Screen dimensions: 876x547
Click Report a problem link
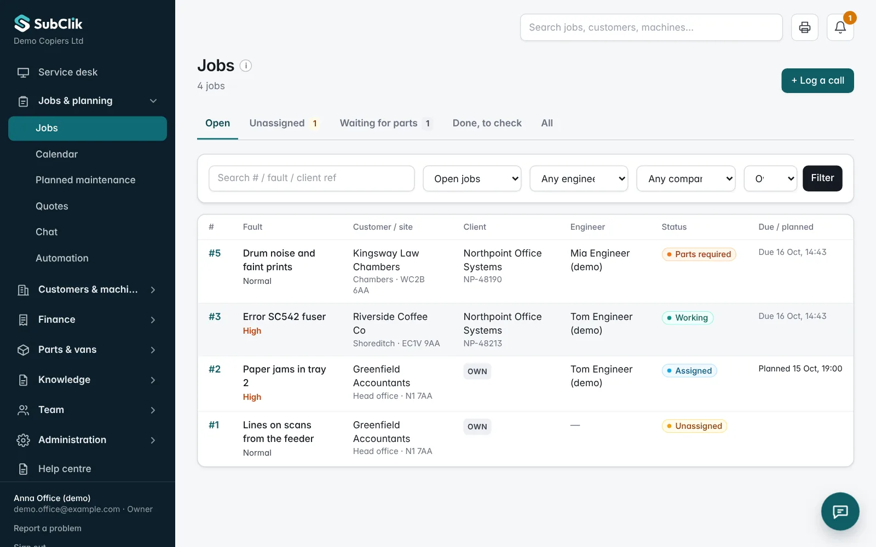pos(48,528)
